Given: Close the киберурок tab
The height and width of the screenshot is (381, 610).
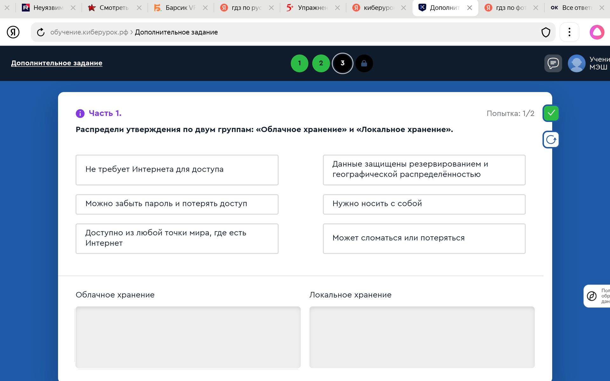Looking at the screenshot, I should [403, 8].
